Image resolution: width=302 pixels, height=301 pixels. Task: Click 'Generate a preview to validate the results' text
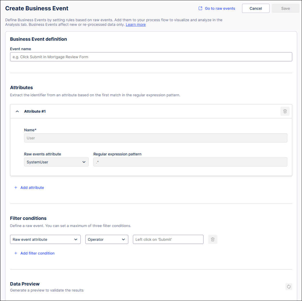click(47, 290)
